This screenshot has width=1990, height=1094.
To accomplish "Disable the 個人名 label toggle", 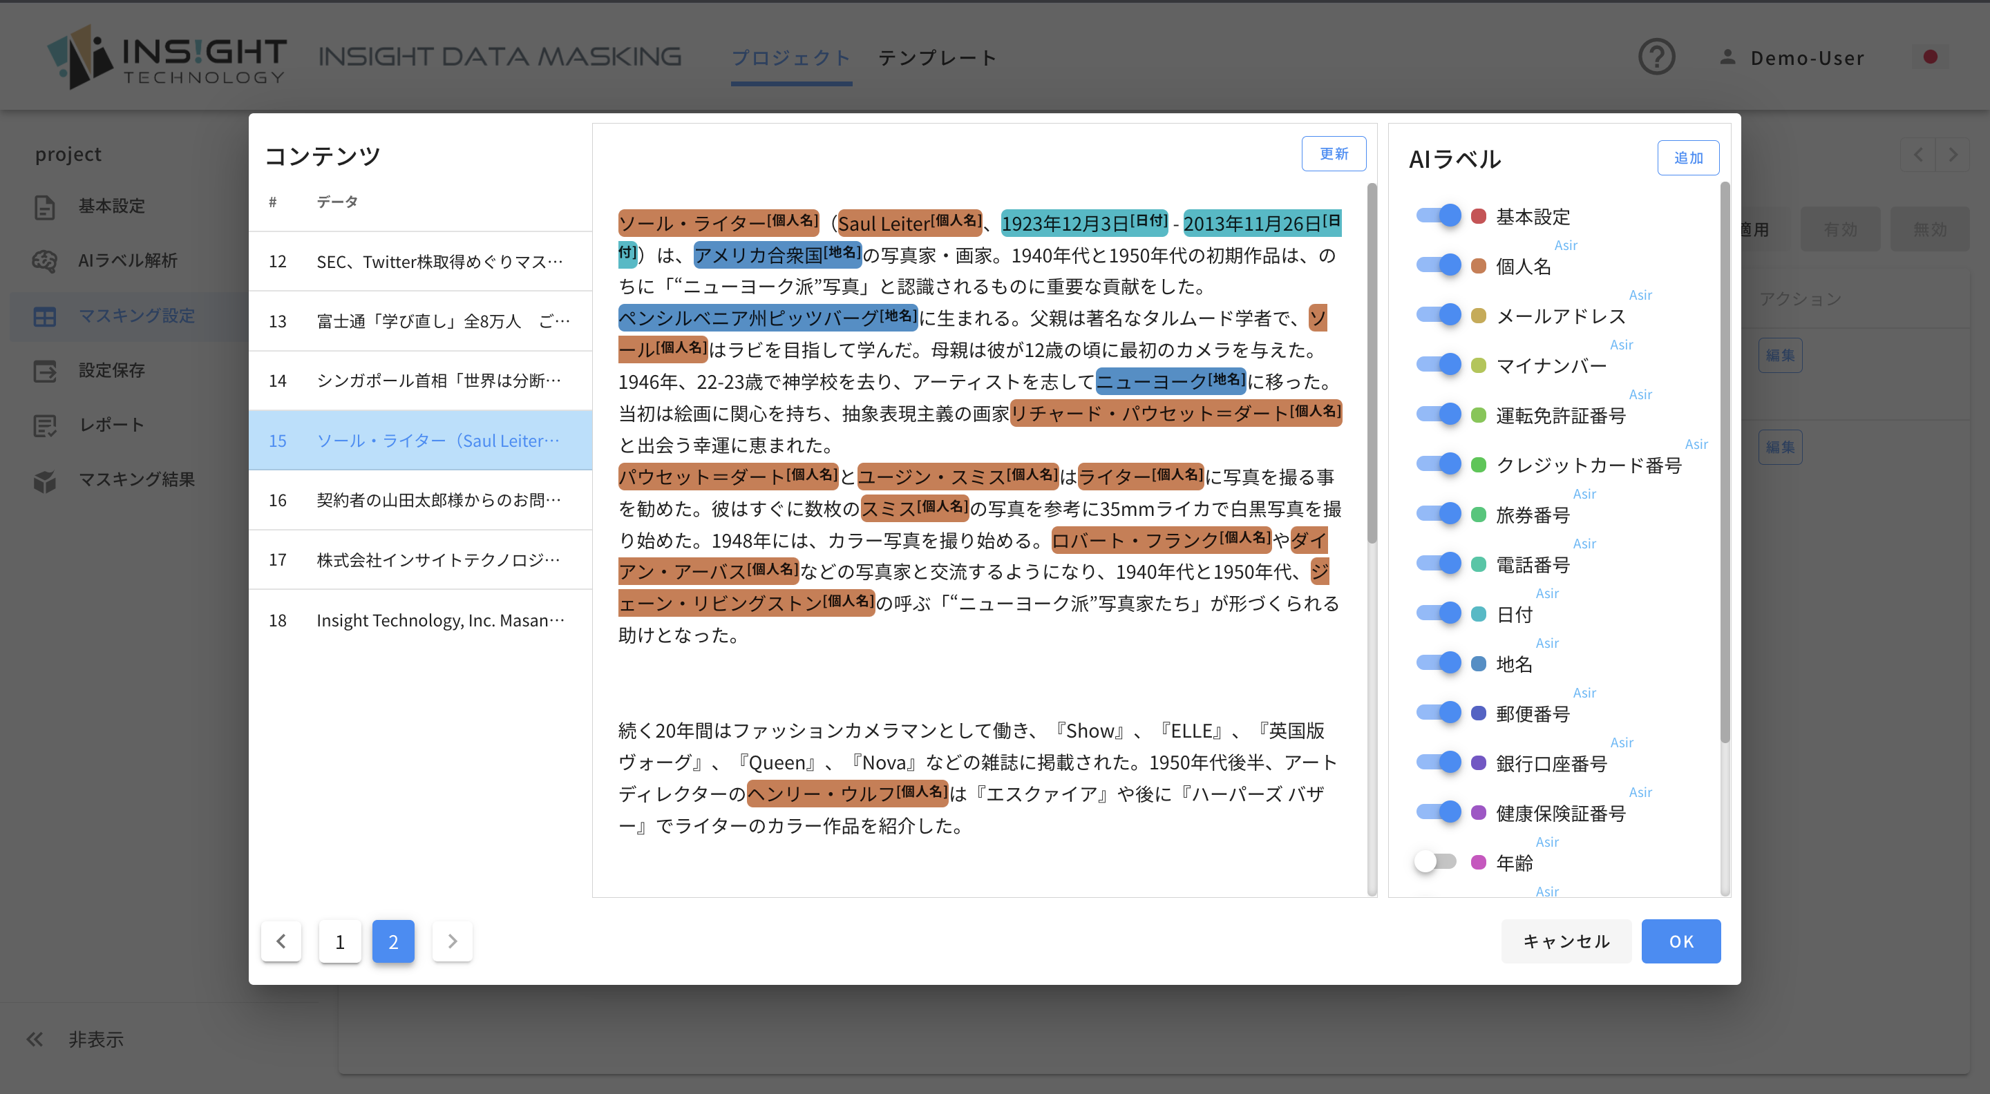I will [1438, 266].
